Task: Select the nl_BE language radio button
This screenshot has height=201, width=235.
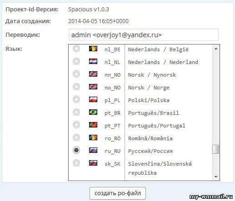Action: pos(76,49)
